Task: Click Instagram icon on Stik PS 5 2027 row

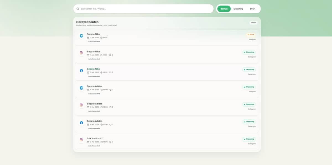Action: pyautogui.click(x=81, y=140)
